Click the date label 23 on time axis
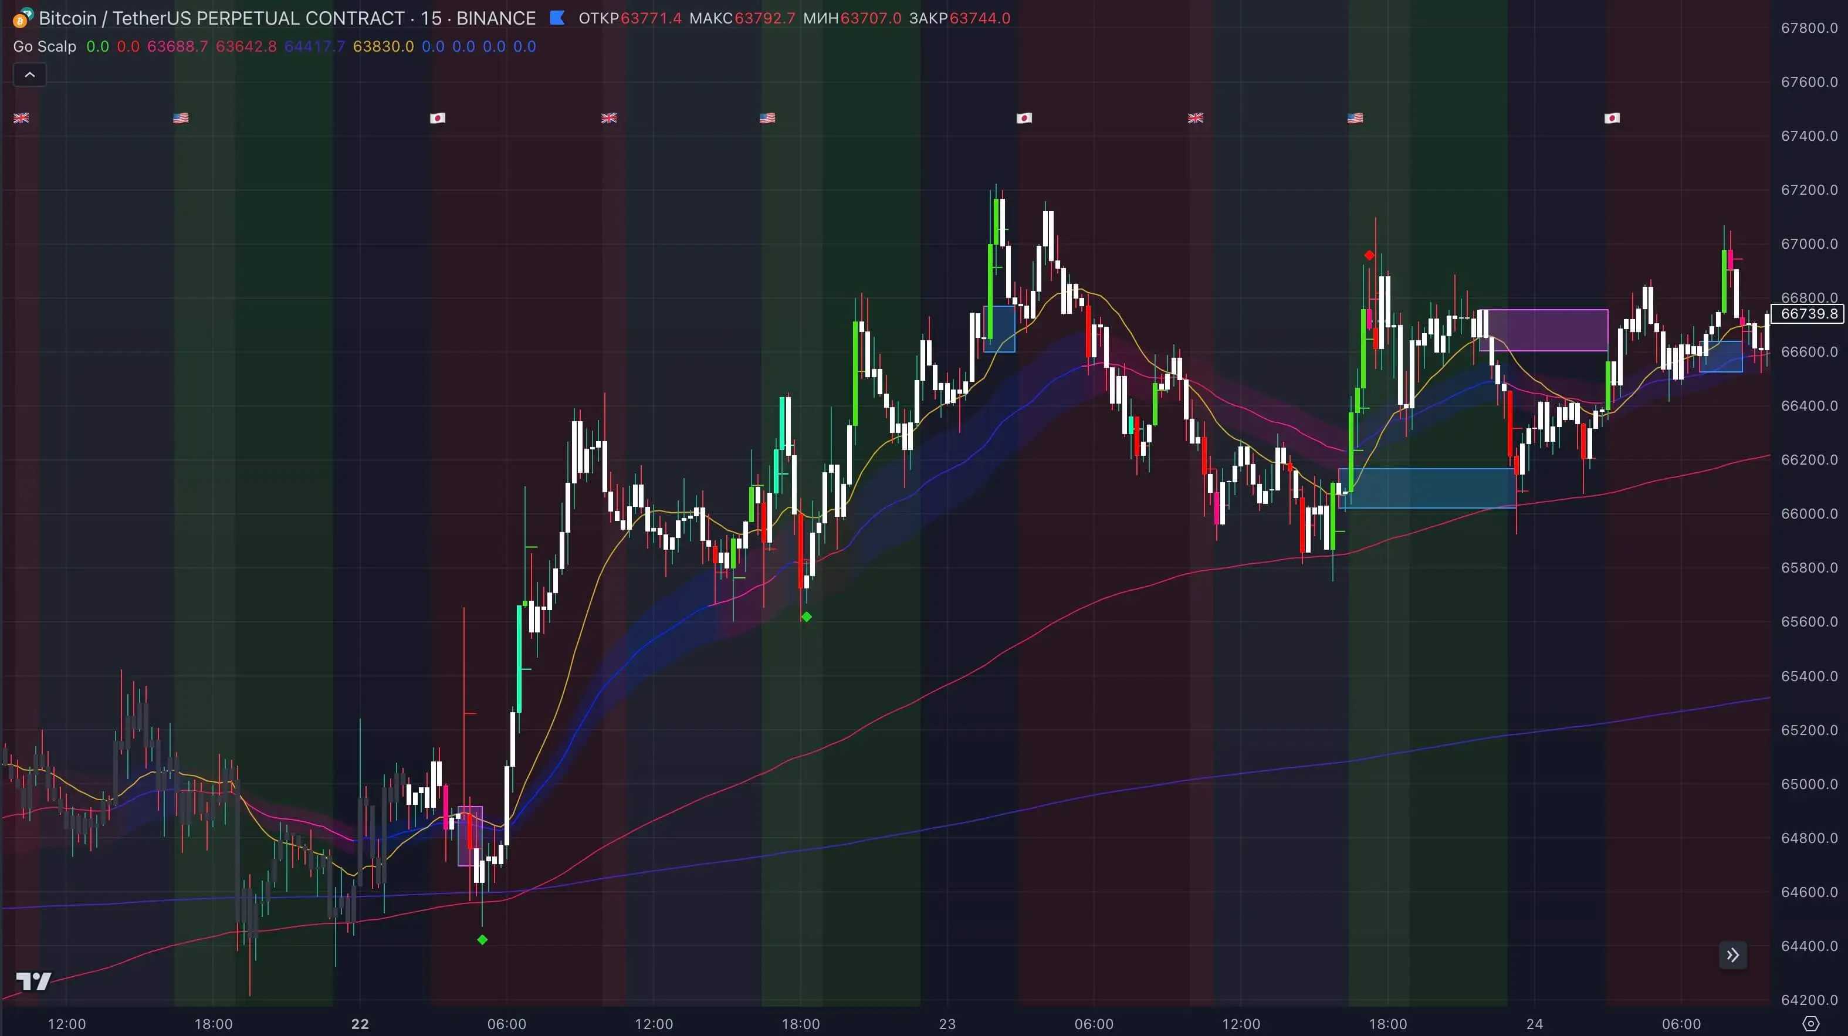The height and width of the screenshot is (1036, 1848). coord(947,1024)
